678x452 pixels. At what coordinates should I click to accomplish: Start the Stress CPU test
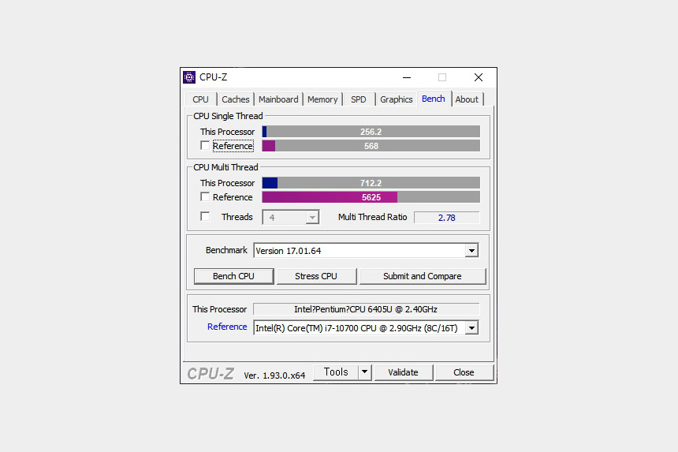click(x=316, y=276)
